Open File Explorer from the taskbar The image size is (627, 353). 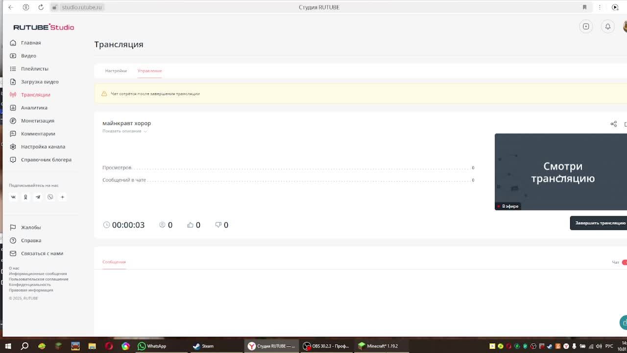(92, 346)
